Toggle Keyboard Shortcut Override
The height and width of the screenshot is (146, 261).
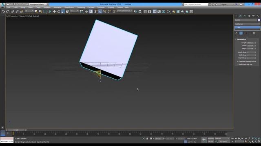point(91,11)
